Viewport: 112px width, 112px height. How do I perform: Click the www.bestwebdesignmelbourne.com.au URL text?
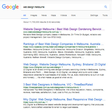pyautogui.click(x=41, y=32)
